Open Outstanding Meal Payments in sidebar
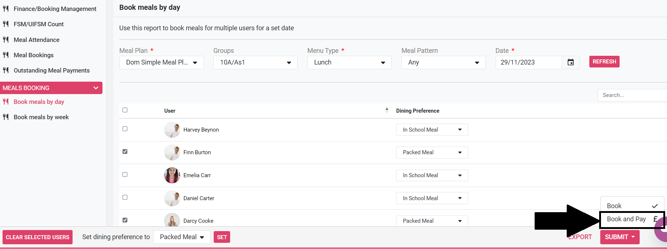This screenshot has height=249, width=667. point(51,70)
